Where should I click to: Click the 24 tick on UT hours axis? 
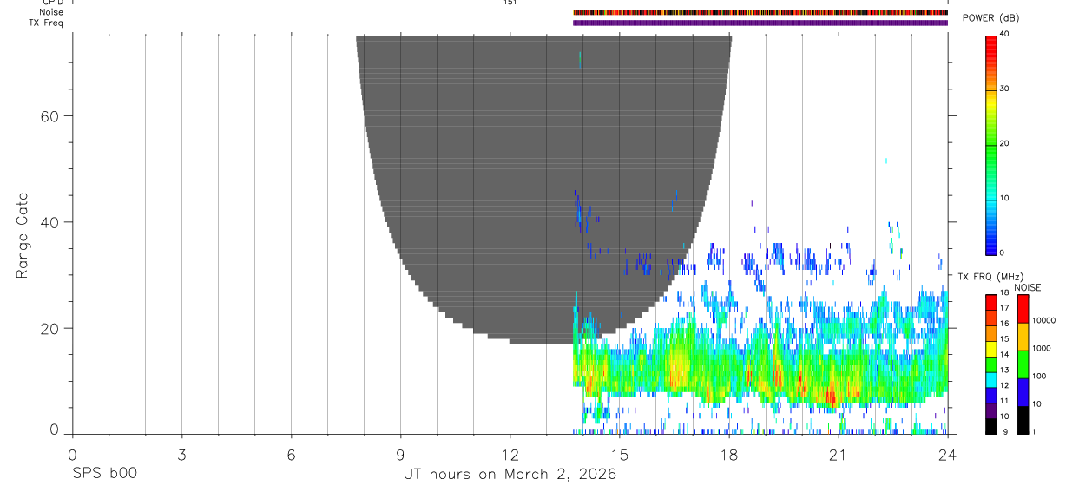[x=947, y=454]
